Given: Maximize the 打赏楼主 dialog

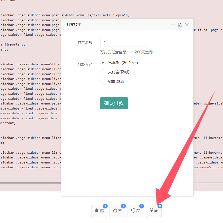Looking at the screenshot, I should click(180, 25).
